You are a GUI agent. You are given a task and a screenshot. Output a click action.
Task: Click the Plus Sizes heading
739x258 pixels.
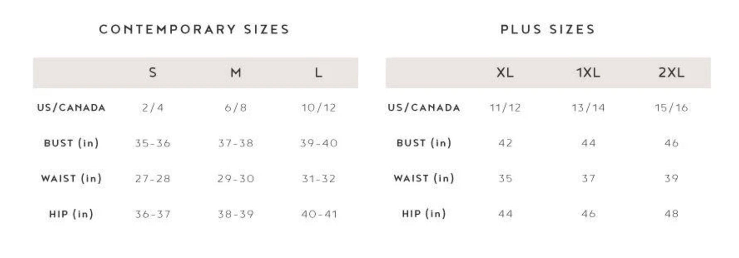[x=548, y=30]
